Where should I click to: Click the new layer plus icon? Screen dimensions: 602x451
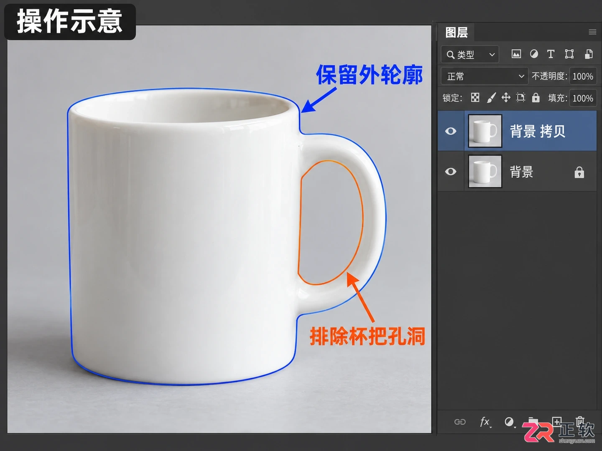(x=557, y=422)
